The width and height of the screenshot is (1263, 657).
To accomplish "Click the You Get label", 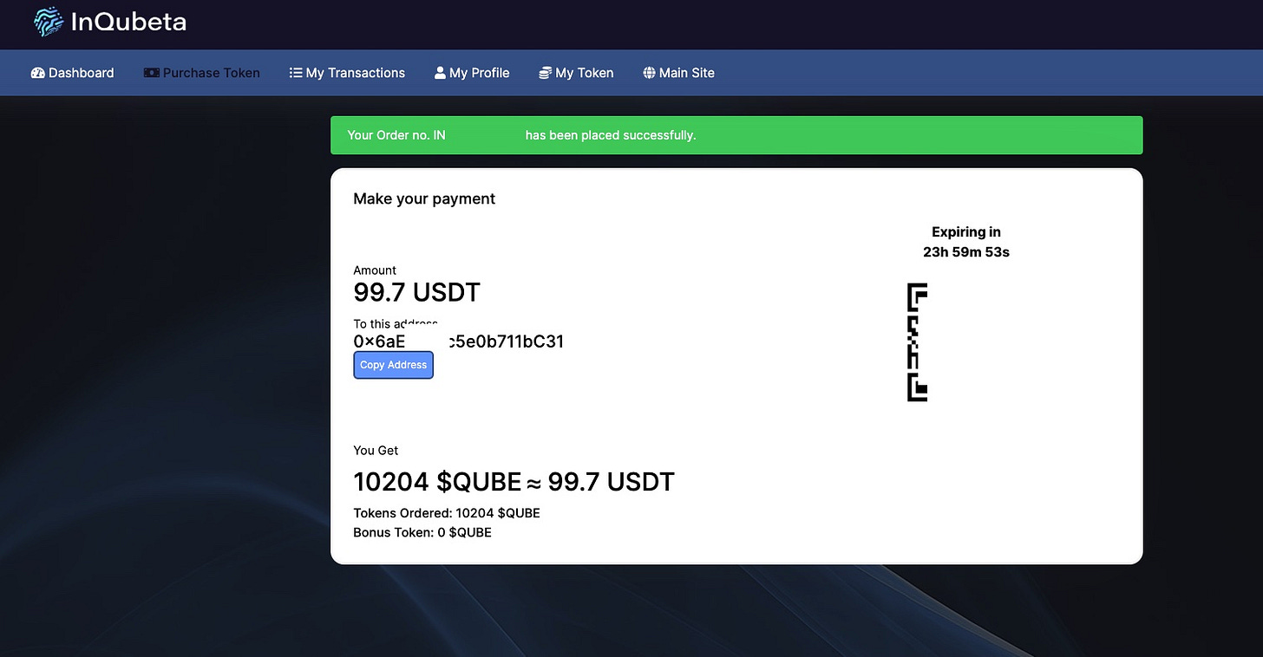I will [x=376, y=451].
